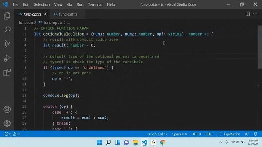Open Manage gear menu in activity bar

click(7, 123)
